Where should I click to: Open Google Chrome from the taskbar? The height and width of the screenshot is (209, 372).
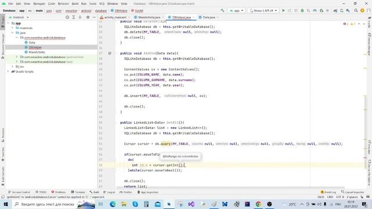tap(258, 204)
